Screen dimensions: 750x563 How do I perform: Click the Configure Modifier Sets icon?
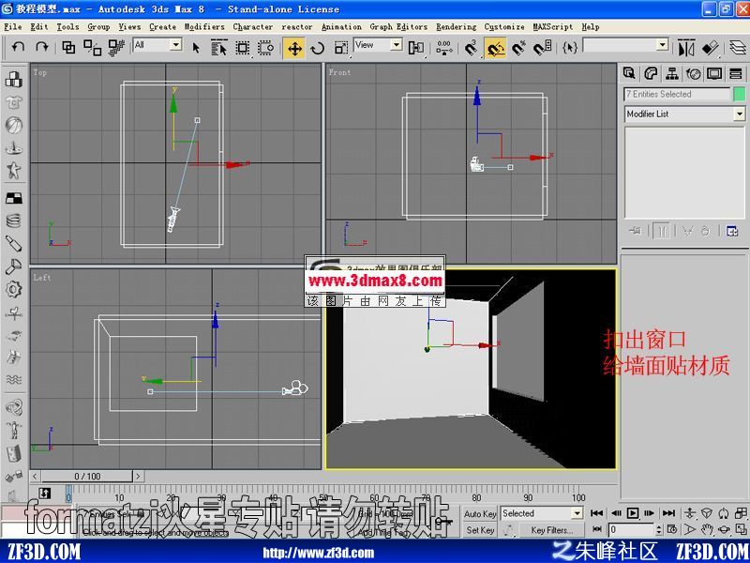(x=732, y=231)
